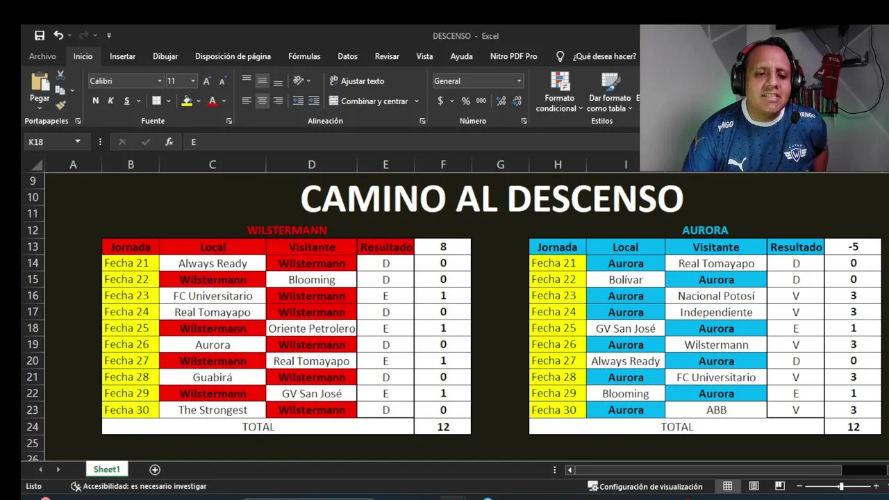Toggle underline S formatting
Viewport: 889px width, 500px height.
tap(126, 101)
